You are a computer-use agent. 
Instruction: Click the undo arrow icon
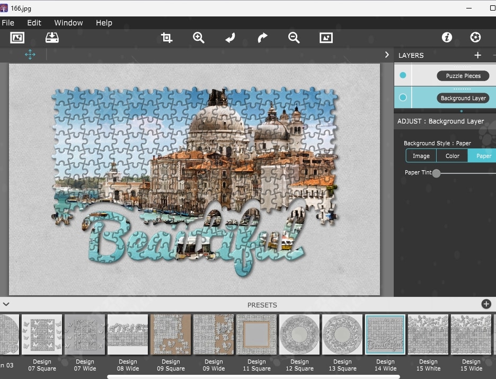pos(230,38)
